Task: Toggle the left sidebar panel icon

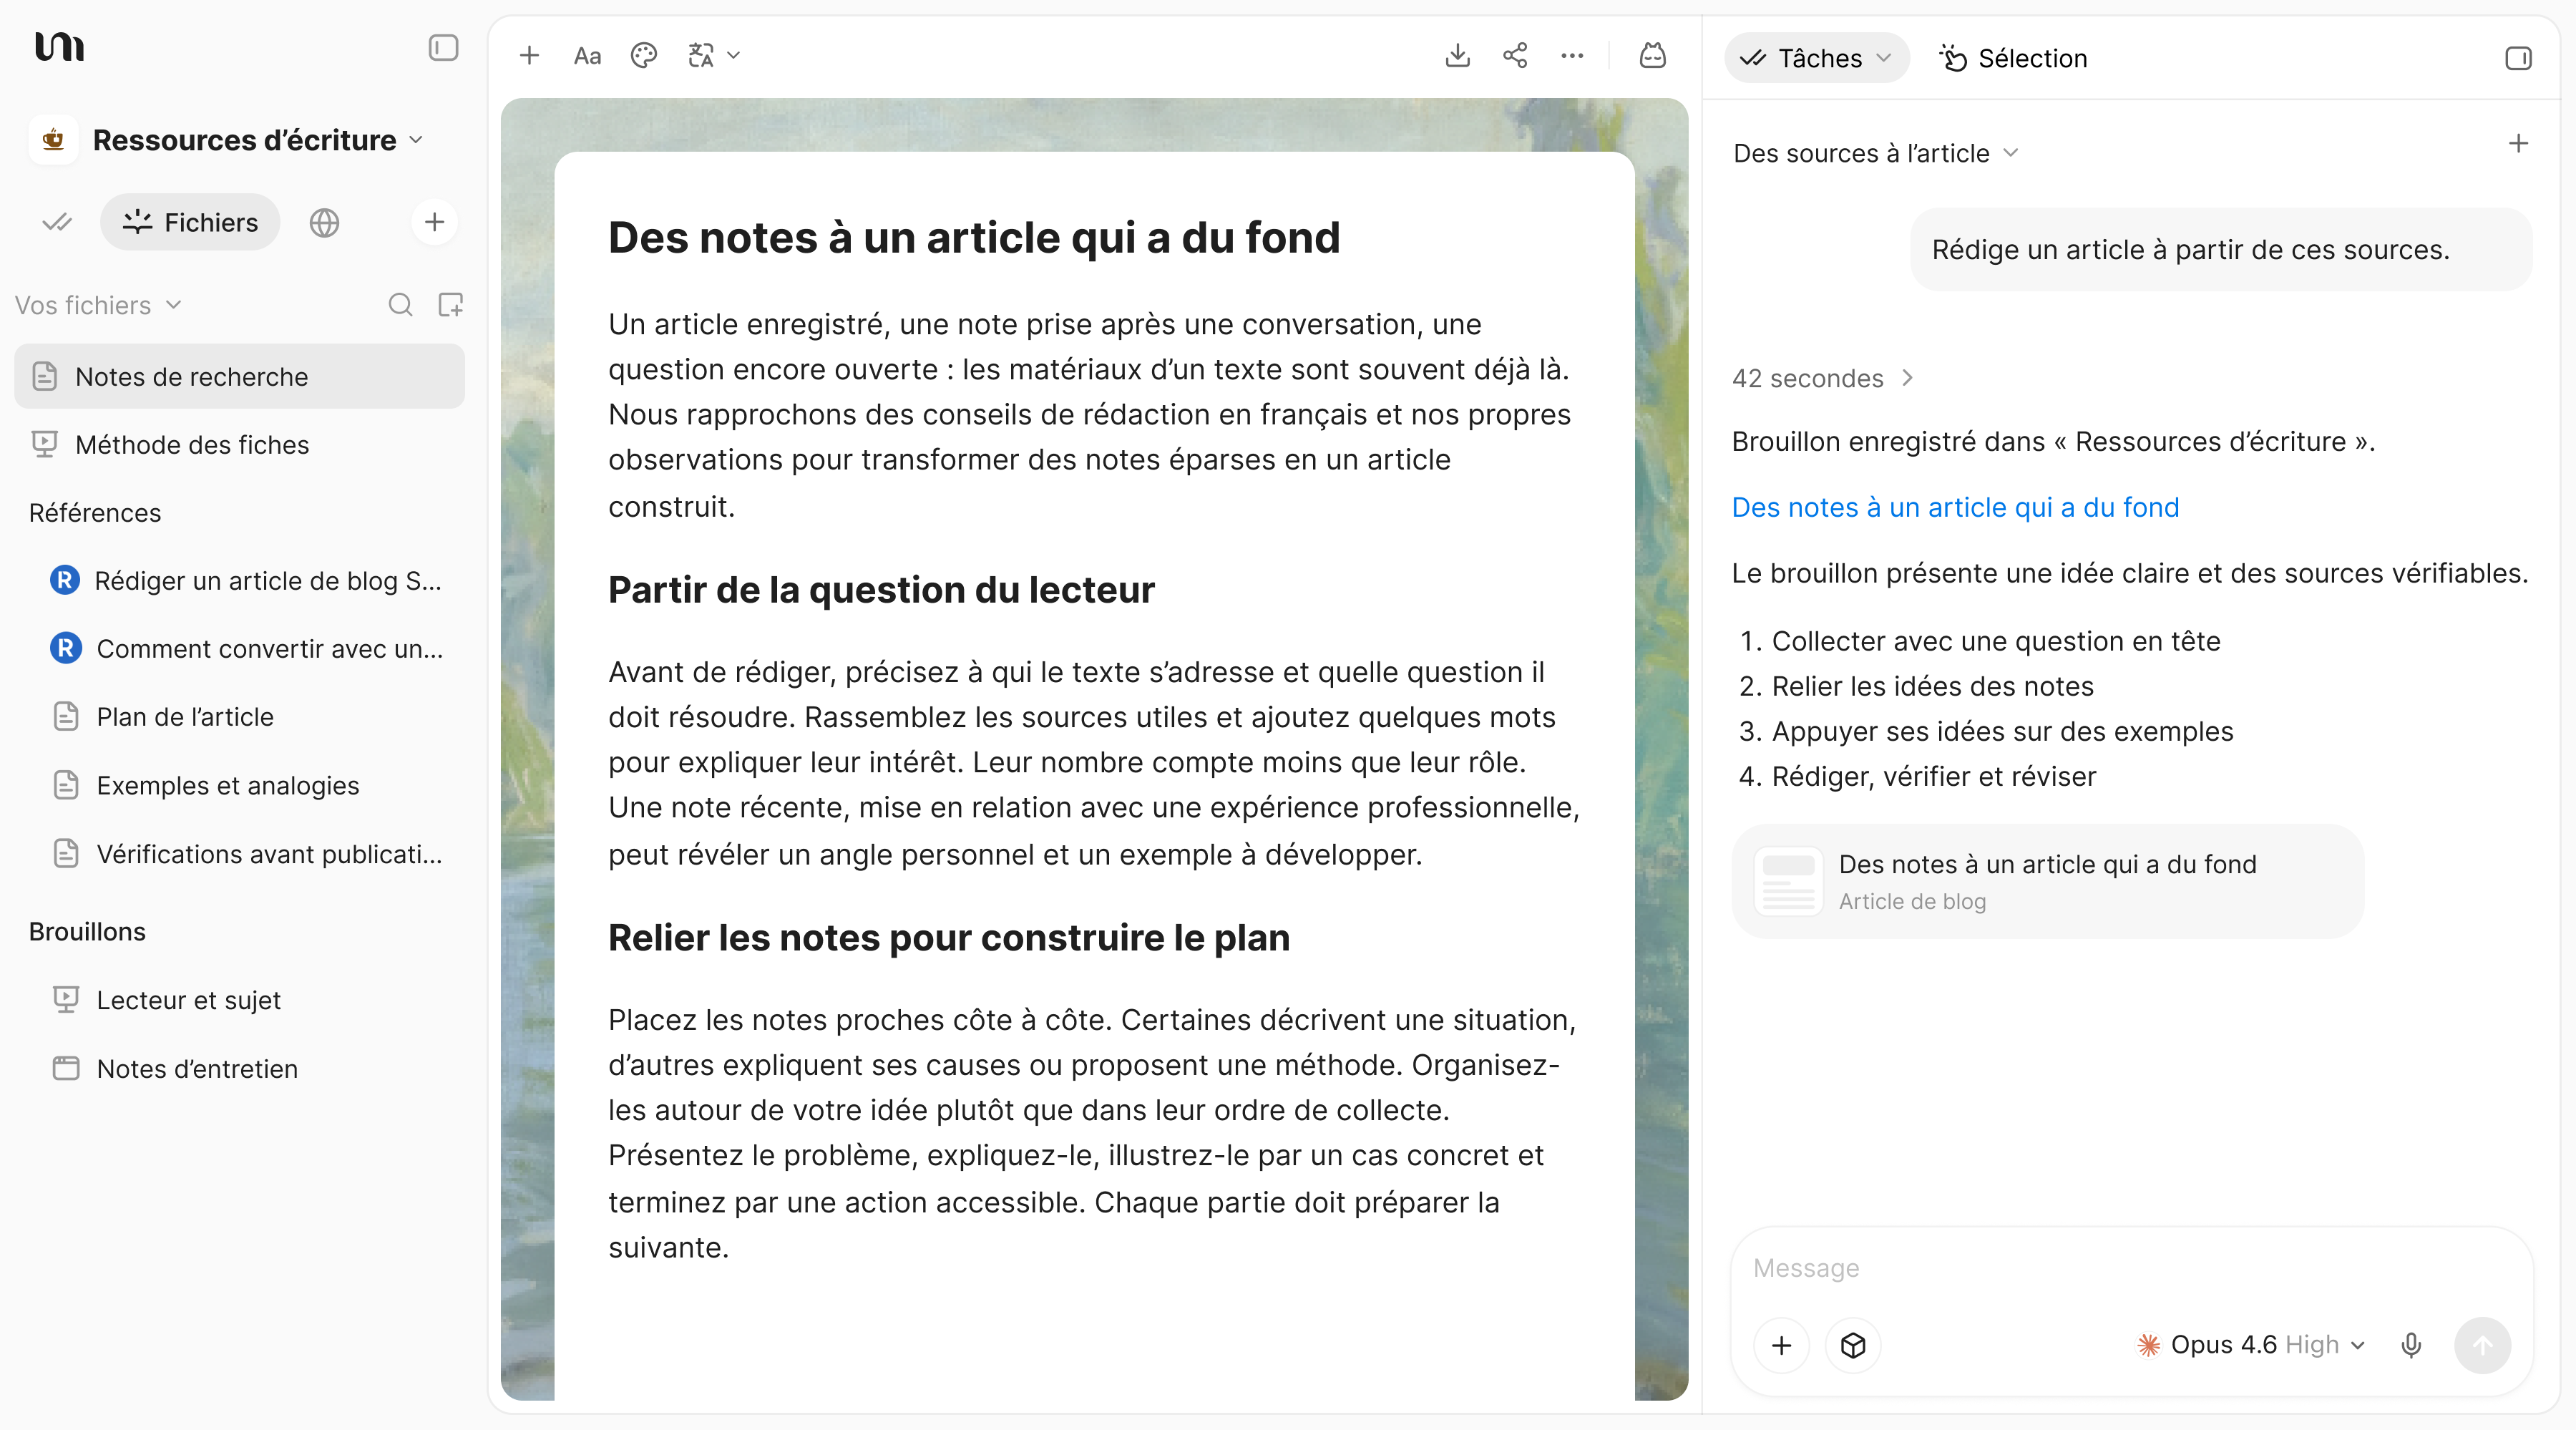Action: click(x=443, y=48)
